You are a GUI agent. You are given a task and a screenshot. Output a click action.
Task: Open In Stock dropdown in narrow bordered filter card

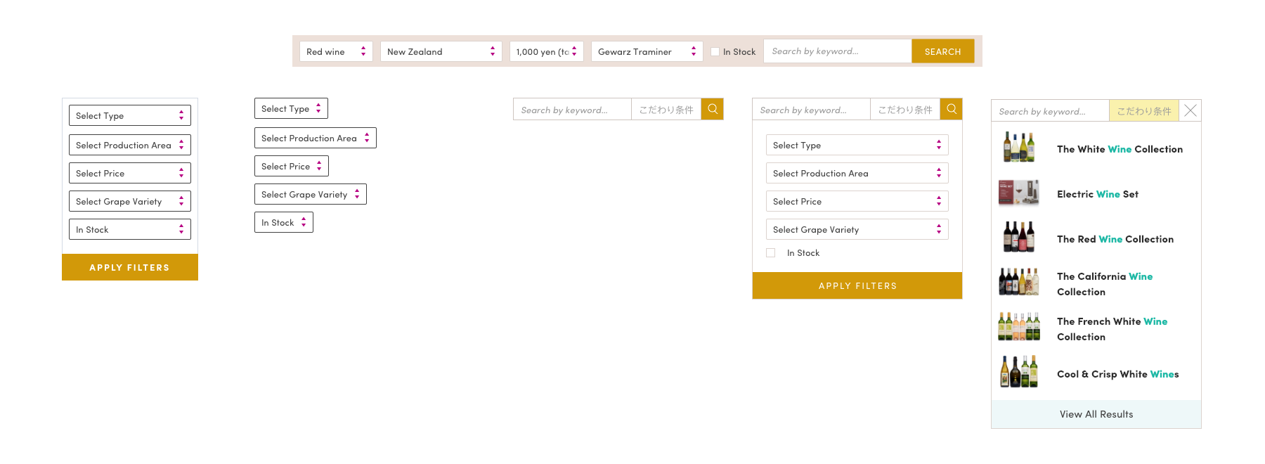click(130, 229)
